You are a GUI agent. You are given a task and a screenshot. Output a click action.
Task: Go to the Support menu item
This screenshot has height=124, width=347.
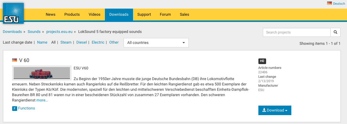point(144,15)
